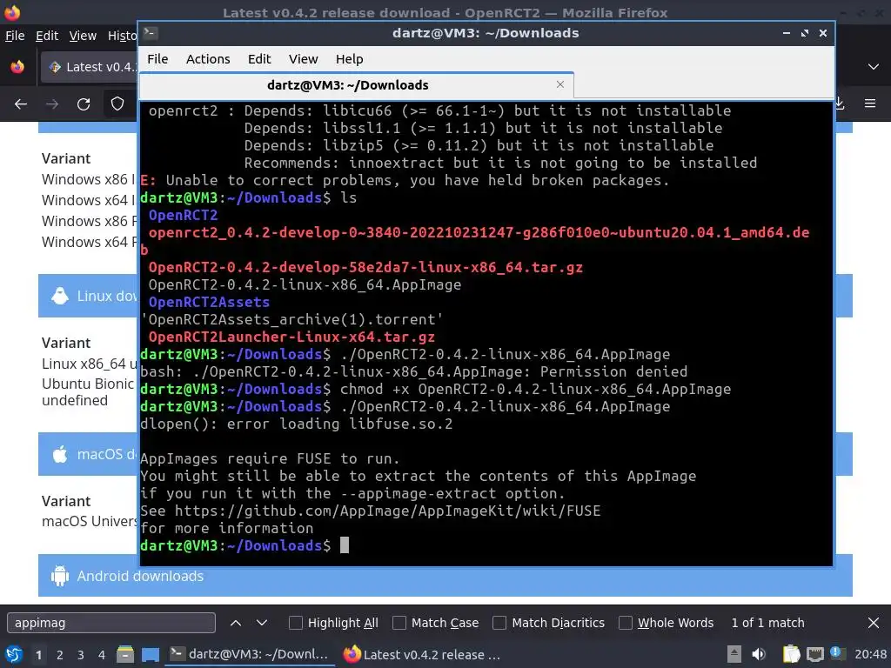Open the Lubuntu start menu
The height and width of the screenshot is (668, 891).
pos(14,655)
